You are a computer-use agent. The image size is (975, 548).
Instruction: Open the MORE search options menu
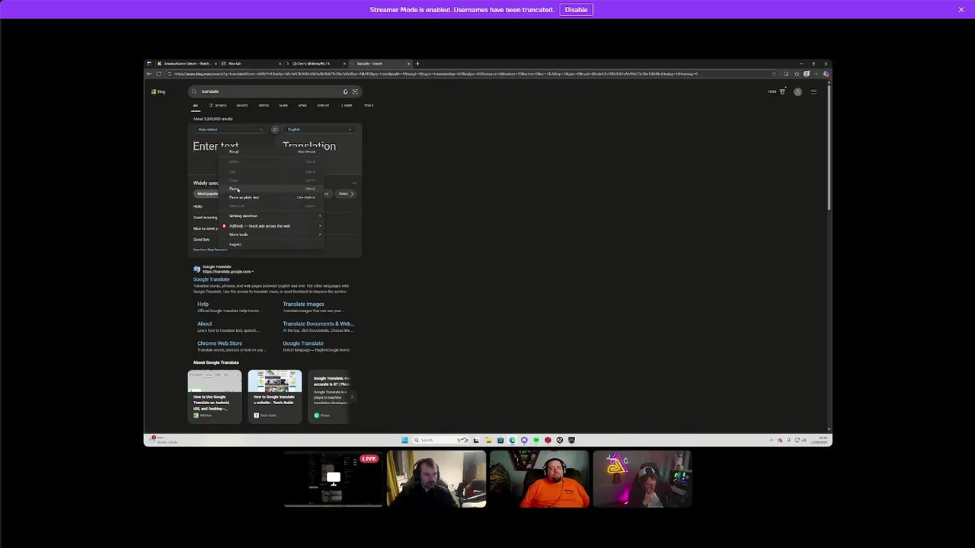[347, 106]
